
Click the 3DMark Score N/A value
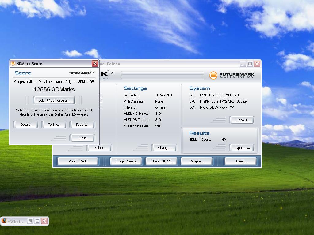coord(224,140)
